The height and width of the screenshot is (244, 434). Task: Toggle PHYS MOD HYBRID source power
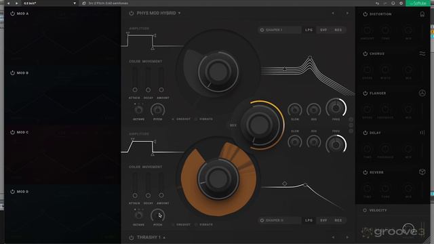[131, 14]
